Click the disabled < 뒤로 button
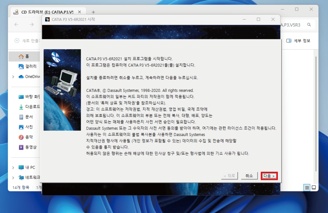Screen dimensions: 328x213 (230, 176)
